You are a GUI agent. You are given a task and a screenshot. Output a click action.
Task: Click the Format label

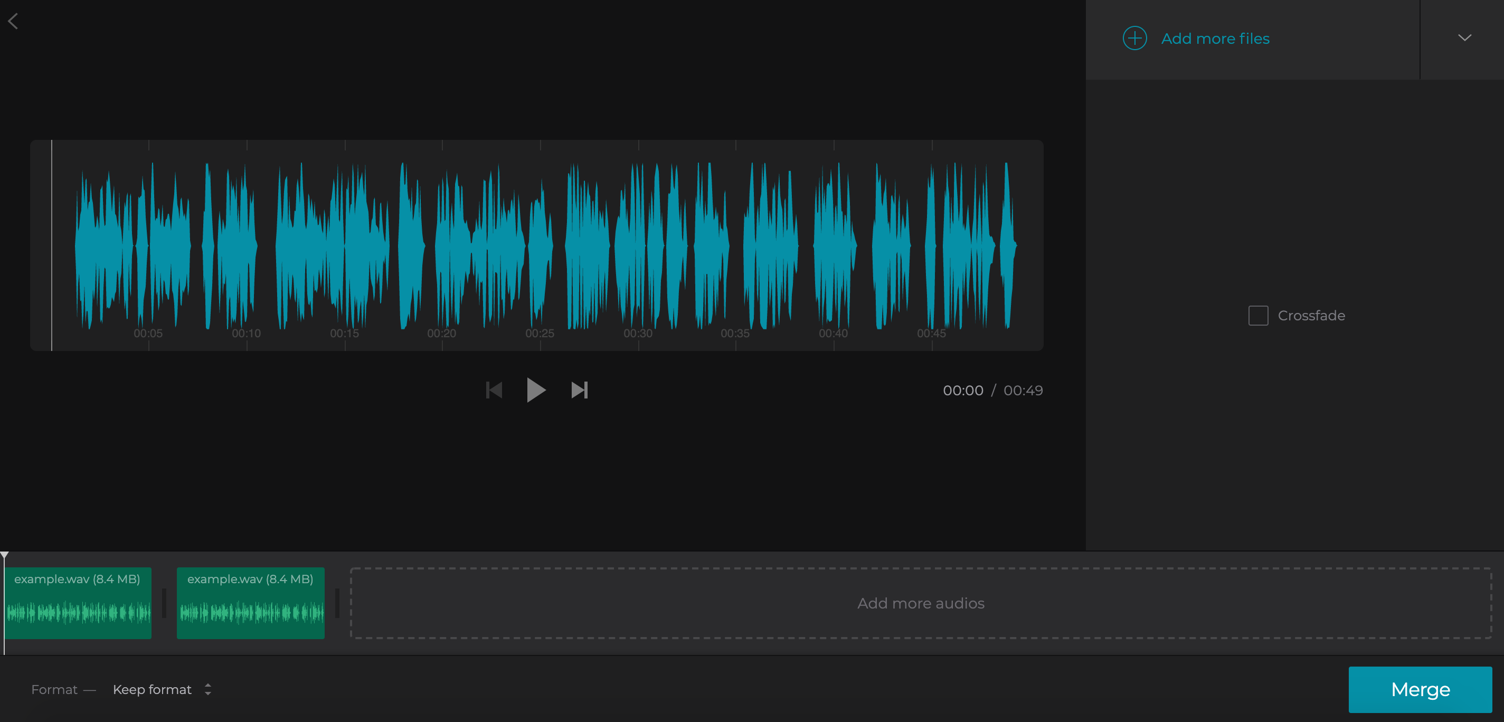pyautogui.click(x=54, y=689)
